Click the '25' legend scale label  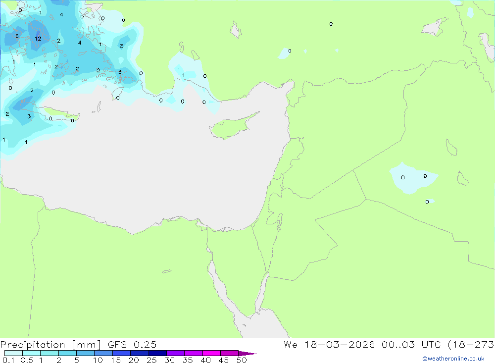click(x=152, y=360)
